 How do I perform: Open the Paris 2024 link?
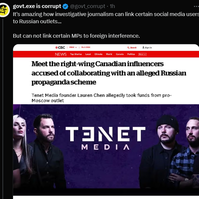point(86,47)
